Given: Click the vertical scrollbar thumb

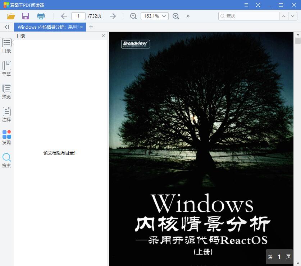Looking at the screenshot, I should 298,41.
